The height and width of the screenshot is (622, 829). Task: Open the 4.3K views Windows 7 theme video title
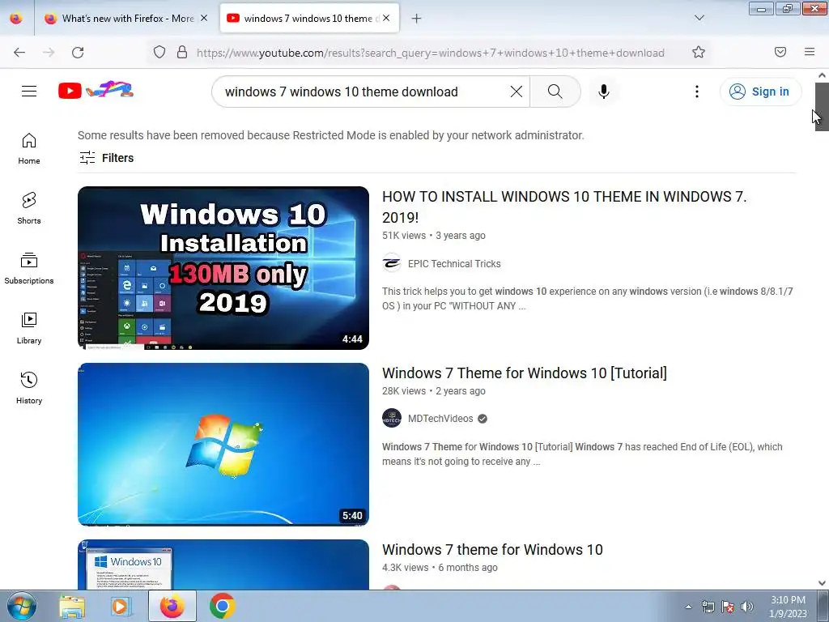(x=492, y=550)
